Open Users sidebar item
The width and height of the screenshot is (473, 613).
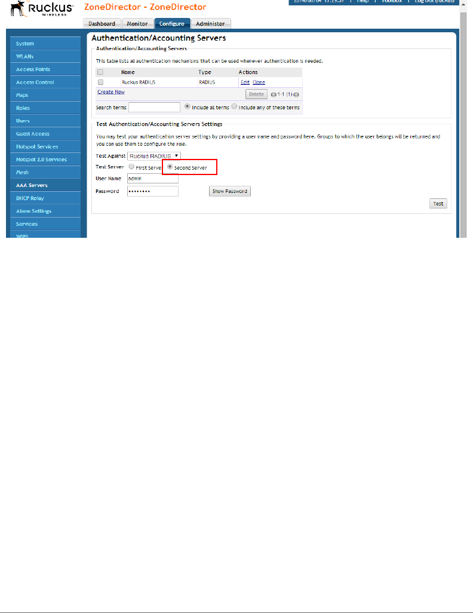pos(45,121)
